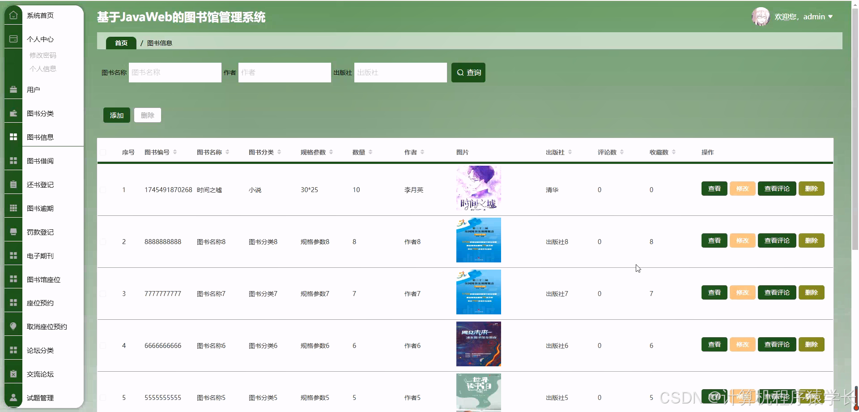Click the wallet icon beside 图书分类
Screen dimensions: 859x412
tap(13, 113)
